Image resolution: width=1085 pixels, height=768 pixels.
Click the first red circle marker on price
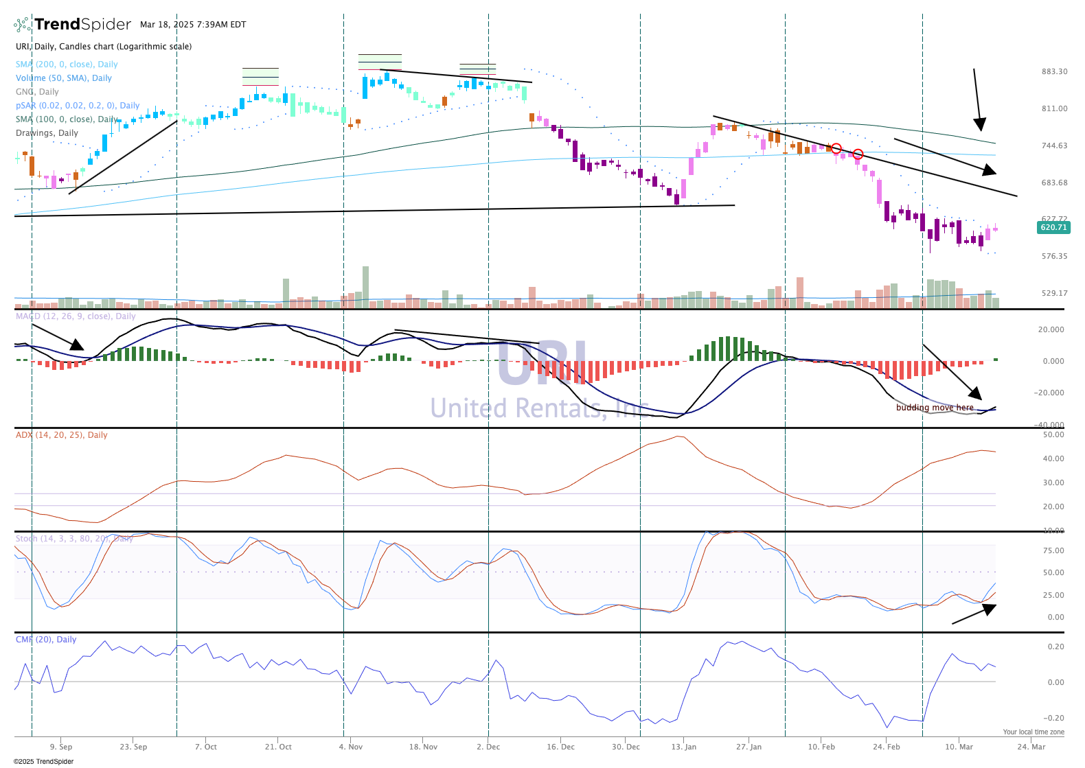tap(836, 148)
